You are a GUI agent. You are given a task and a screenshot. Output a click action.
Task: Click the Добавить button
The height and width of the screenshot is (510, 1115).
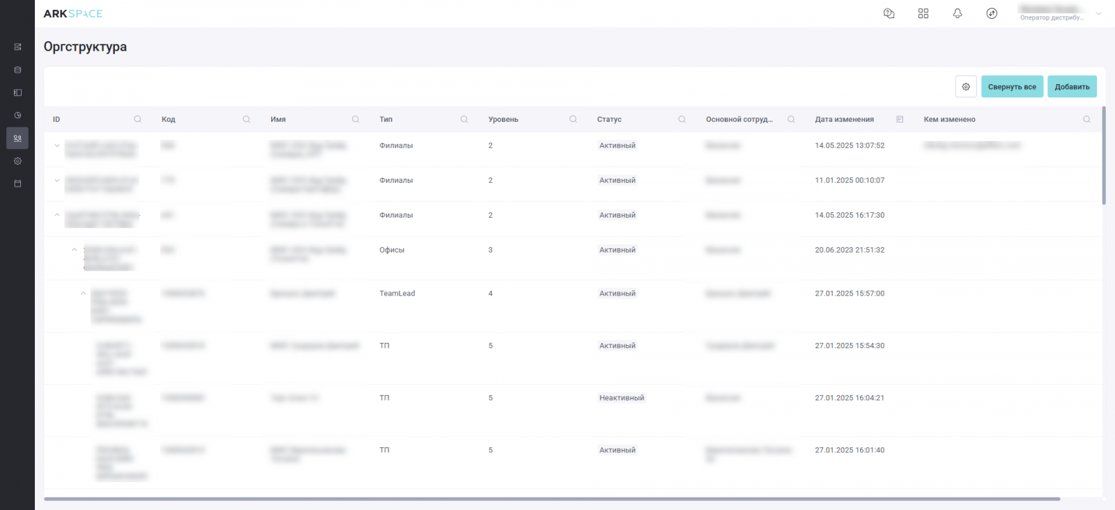(1072, 86)
